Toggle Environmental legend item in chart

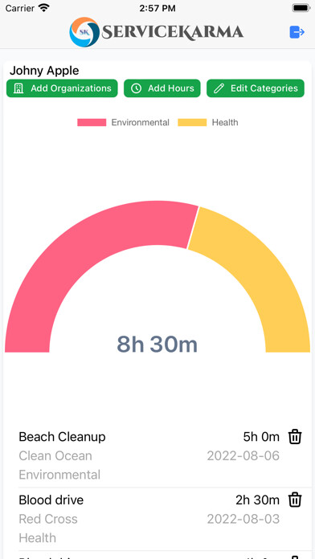123,123
